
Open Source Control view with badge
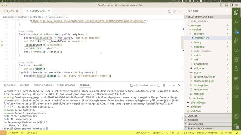click(236, 31)
